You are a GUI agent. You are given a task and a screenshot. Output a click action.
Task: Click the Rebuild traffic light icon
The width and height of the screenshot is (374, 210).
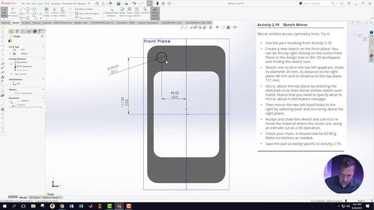click(157, 3)
